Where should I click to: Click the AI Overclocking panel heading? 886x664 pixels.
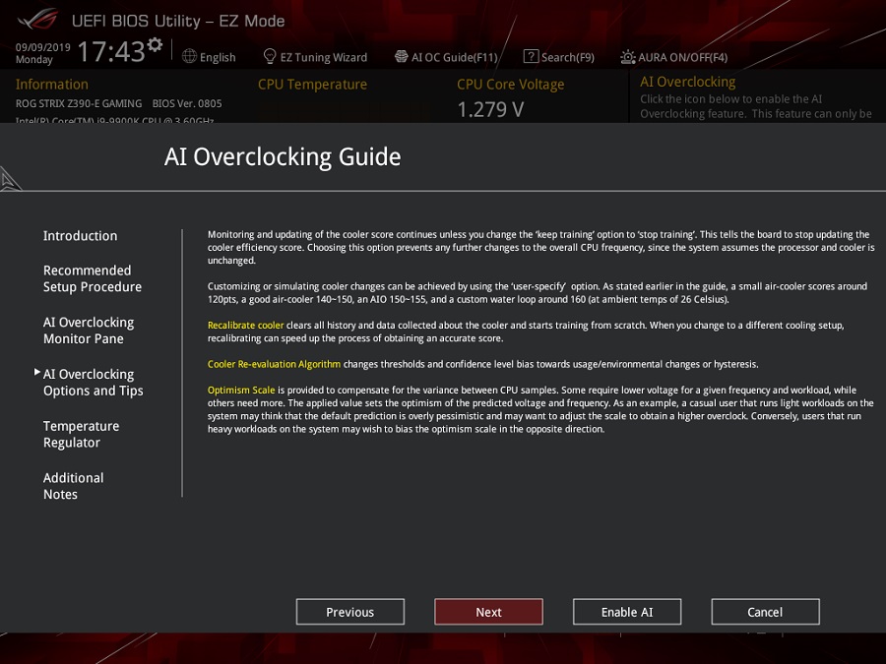(688, 82)
